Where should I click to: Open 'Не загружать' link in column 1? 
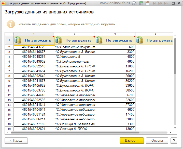coord(38,40)
